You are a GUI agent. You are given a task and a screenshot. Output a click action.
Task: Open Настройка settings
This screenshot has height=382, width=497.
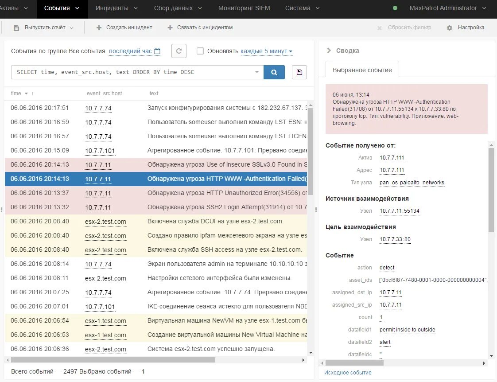tap(466, 27)
